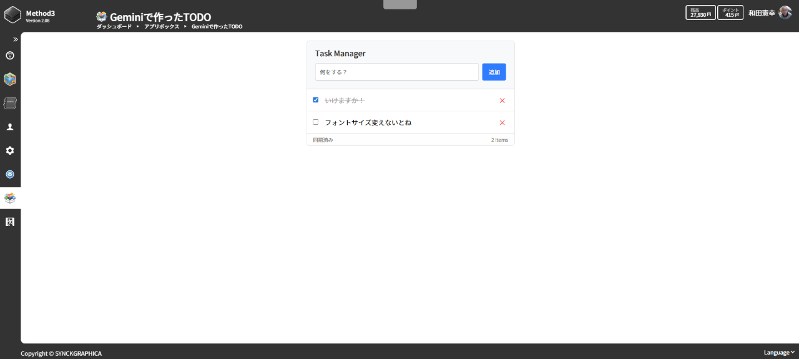This screenshot has width=799, height=359.
Task: Open the notebook icon in sidebar
Action: [10, 103]
